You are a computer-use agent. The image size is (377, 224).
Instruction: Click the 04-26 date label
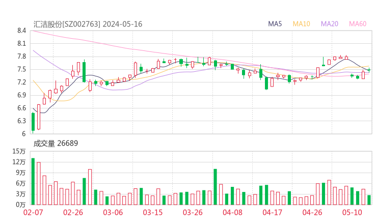(x=312, y=212)
